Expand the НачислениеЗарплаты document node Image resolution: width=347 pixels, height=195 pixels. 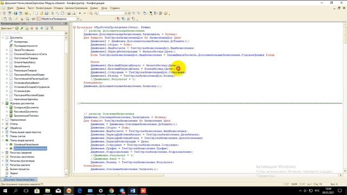click(7, 99)
